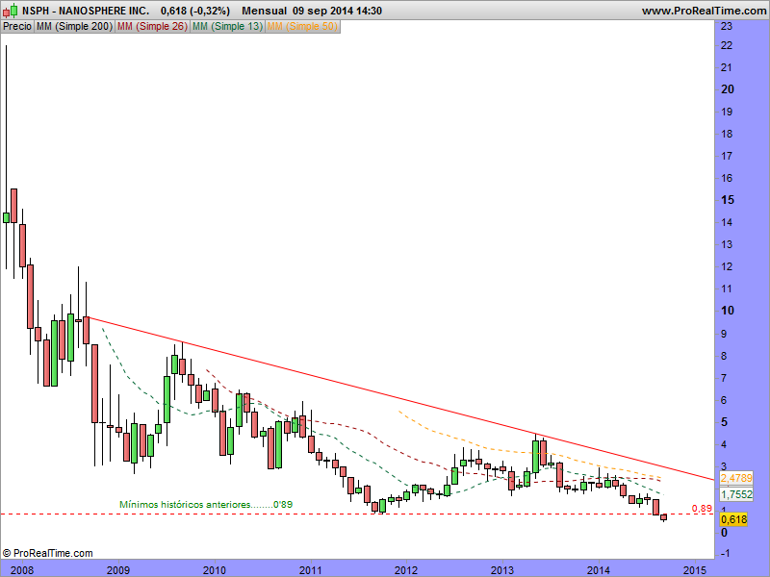Screen dimensions: 770x577
Task: Click the orange 2,4789 moving average value
Action: click(x=736, y=478)
